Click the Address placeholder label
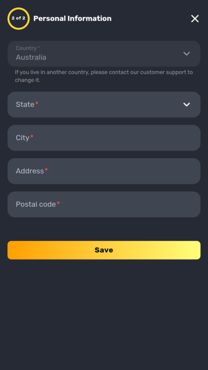The width and height of the screenshot is (208, 370). coord(30,171)
